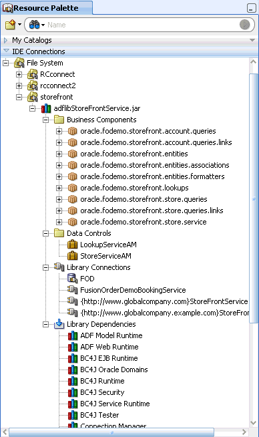
Task: Click the storefront folder icon
Action: pos(33,97)
